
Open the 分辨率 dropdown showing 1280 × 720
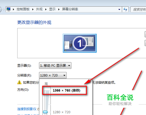[x=53, y=75]
